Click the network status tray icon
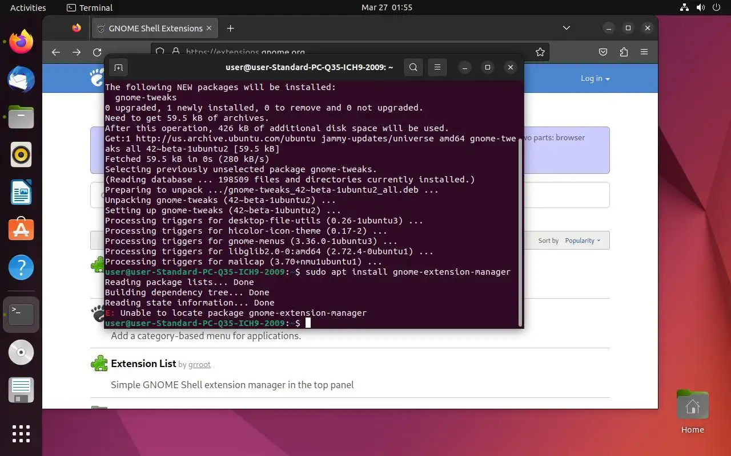The image size is (731, 456). pos(685,8)
